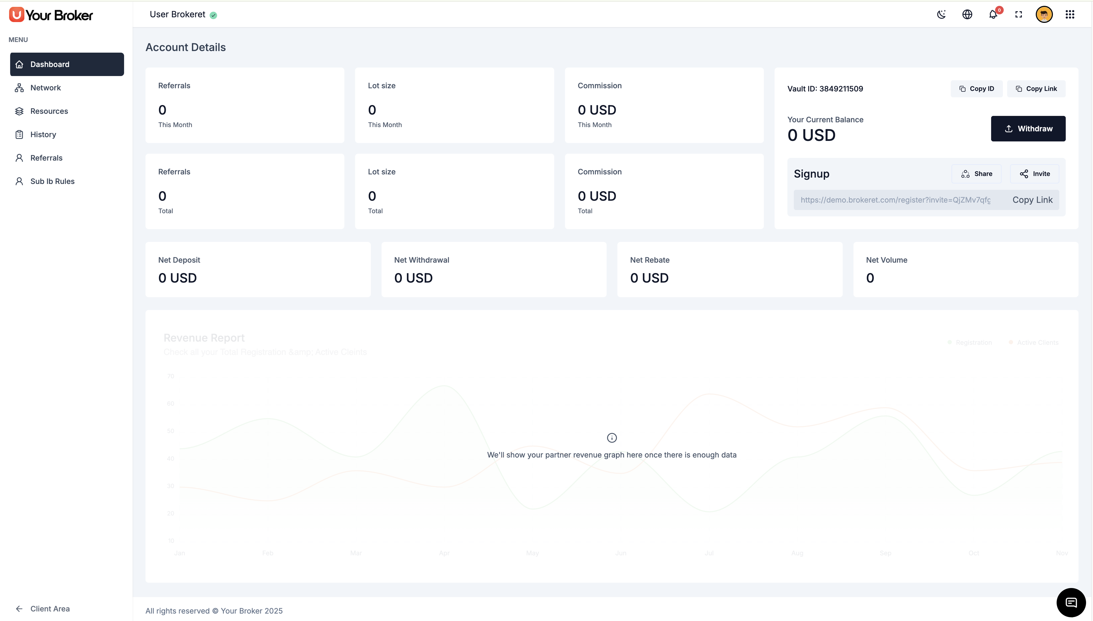This screenshot has width=1093, height=621.
Task: Click the Your Broker logo
Action: [x=51, y=15]
